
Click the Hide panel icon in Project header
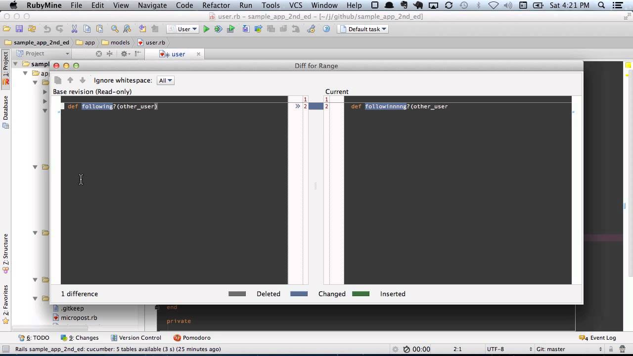[x=138, y=54]
